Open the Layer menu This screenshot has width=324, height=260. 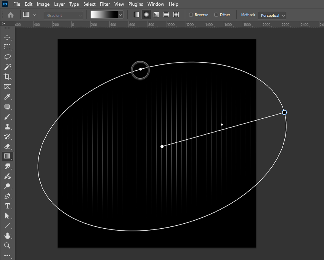tap(59, 4)
